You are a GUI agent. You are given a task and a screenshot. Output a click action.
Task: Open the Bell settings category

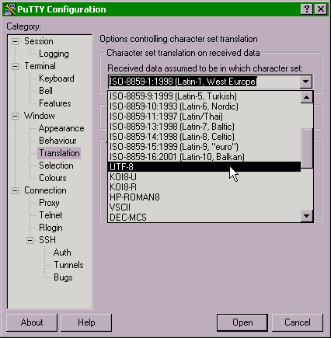[46, 91]
